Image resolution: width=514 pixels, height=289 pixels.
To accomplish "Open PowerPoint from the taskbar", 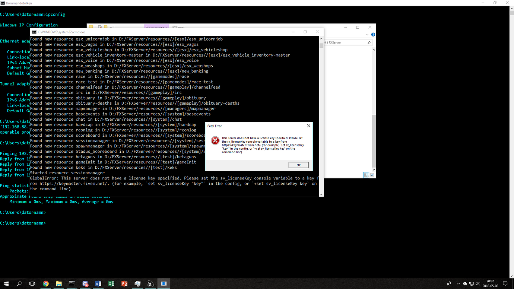I will (x=124, y=283).
